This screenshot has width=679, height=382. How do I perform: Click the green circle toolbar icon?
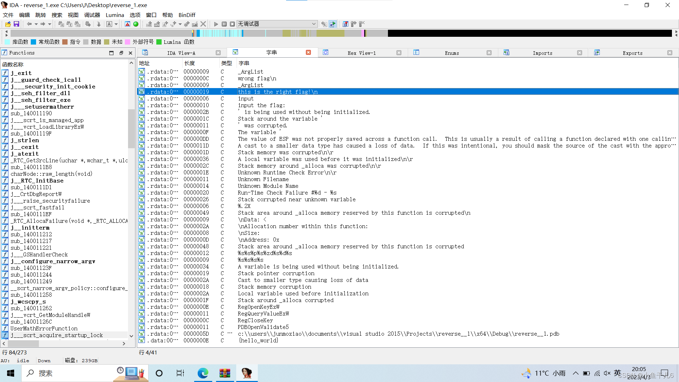pos(136,24)
